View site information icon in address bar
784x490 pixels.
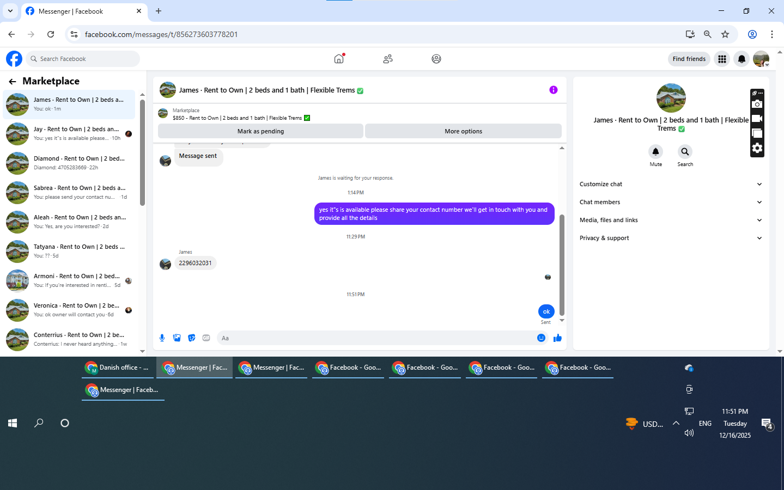(x=74, y=34)
